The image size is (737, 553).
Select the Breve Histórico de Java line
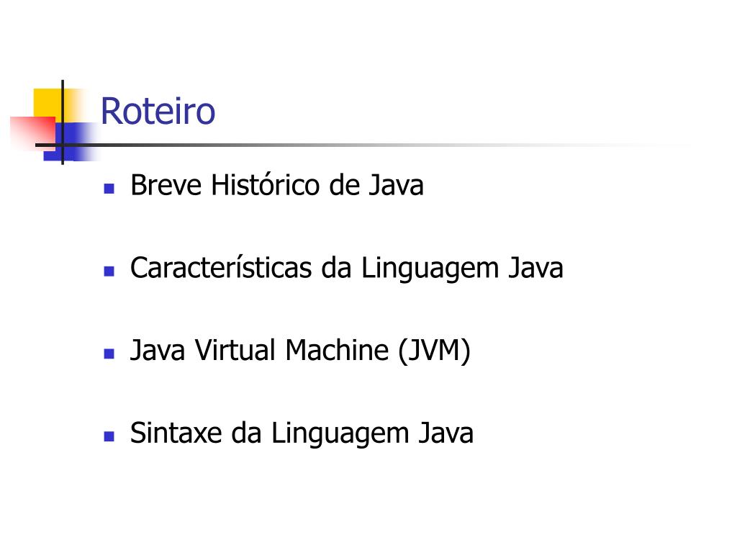(277, 185)
